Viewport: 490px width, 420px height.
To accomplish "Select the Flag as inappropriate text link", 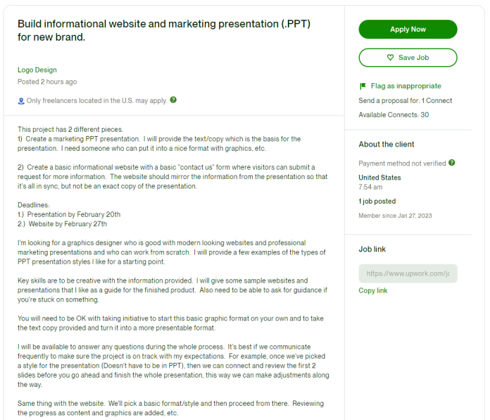I will [x=406, y=86].
